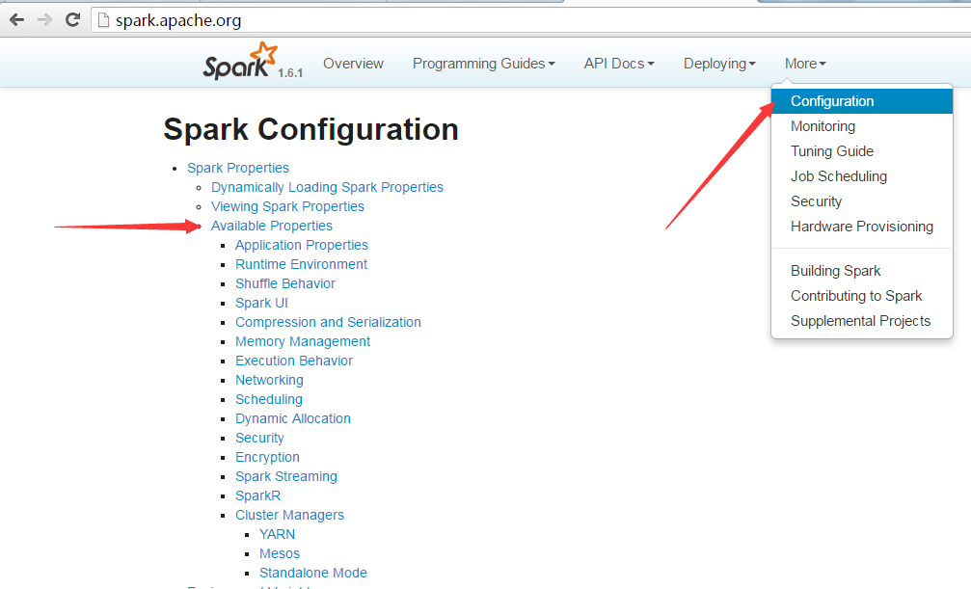Click Security link in contents list
This screenshot has width=971, height=589.
click(259, 438)
